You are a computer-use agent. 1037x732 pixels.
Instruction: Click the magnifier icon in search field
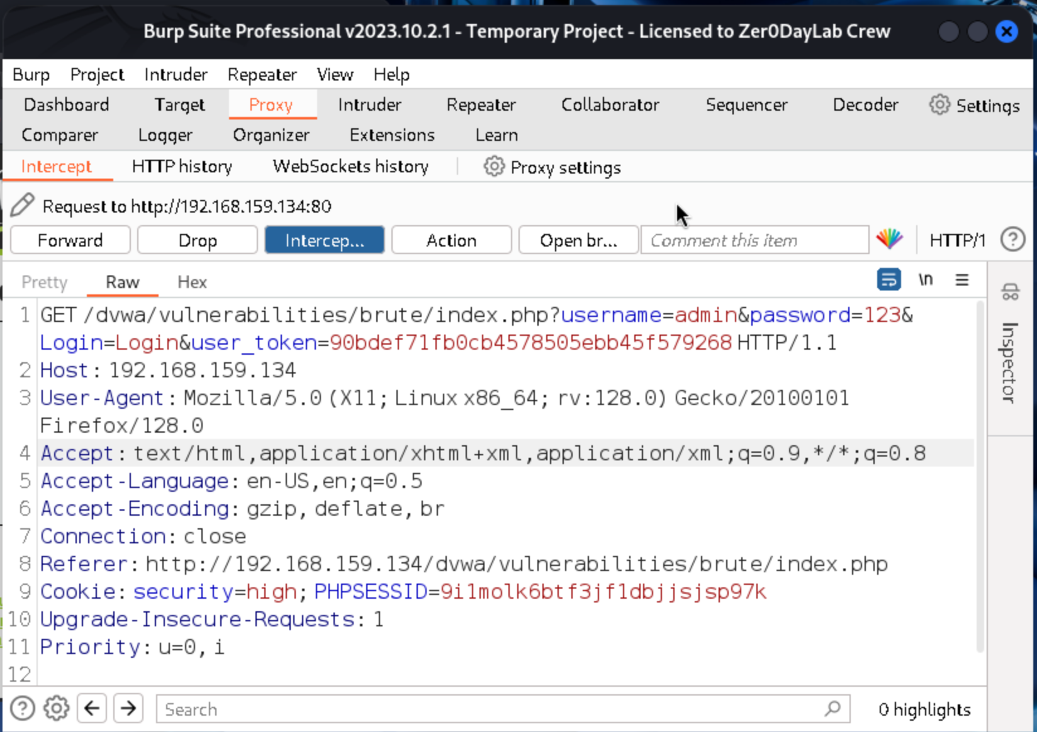coord(832,709)
